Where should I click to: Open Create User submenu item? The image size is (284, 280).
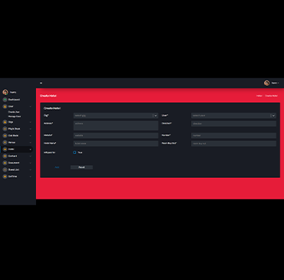coord(14,112)
